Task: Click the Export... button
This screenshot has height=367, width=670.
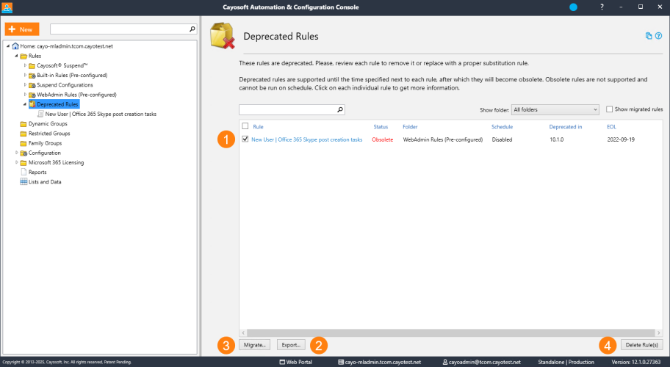Action: point(291,345)
